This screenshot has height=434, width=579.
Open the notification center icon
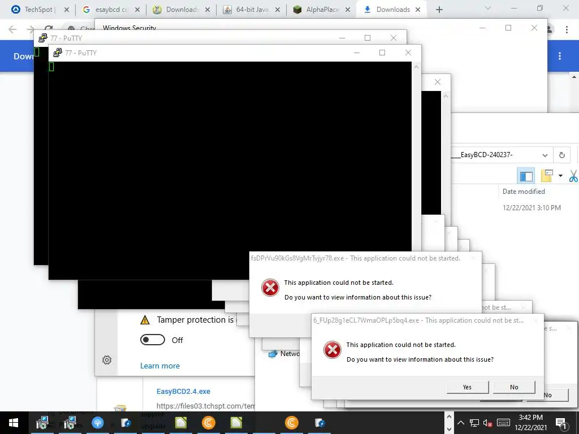coord(561,423)
